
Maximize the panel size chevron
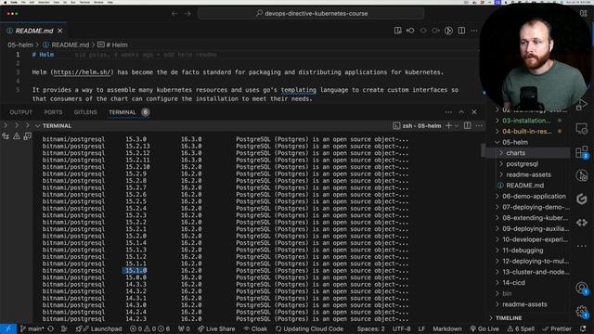[x=461, y=112]
